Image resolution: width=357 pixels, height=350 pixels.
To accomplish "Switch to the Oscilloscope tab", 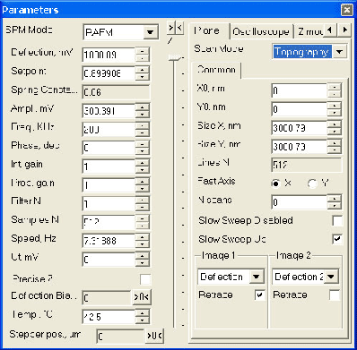I will tap(261, 31).
